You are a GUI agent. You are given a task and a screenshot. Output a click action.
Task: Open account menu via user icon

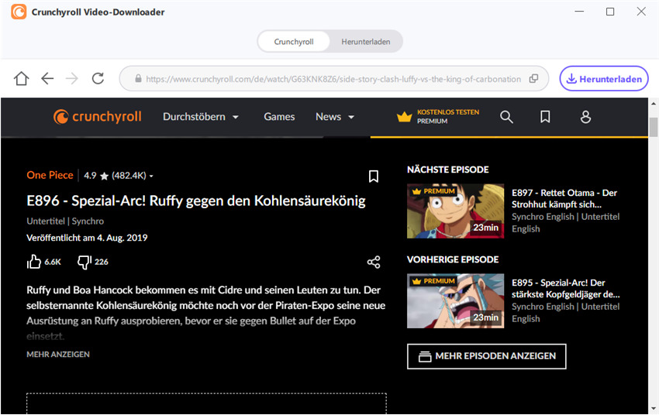(x=585, y=117)
